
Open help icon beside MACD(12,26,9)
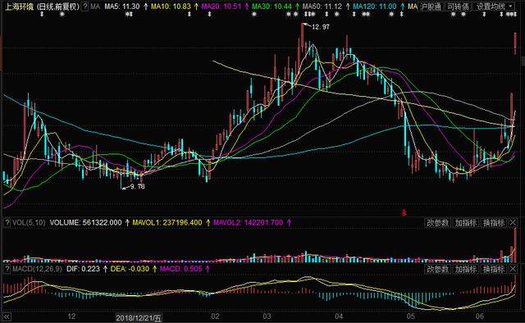tap(7, 269)
